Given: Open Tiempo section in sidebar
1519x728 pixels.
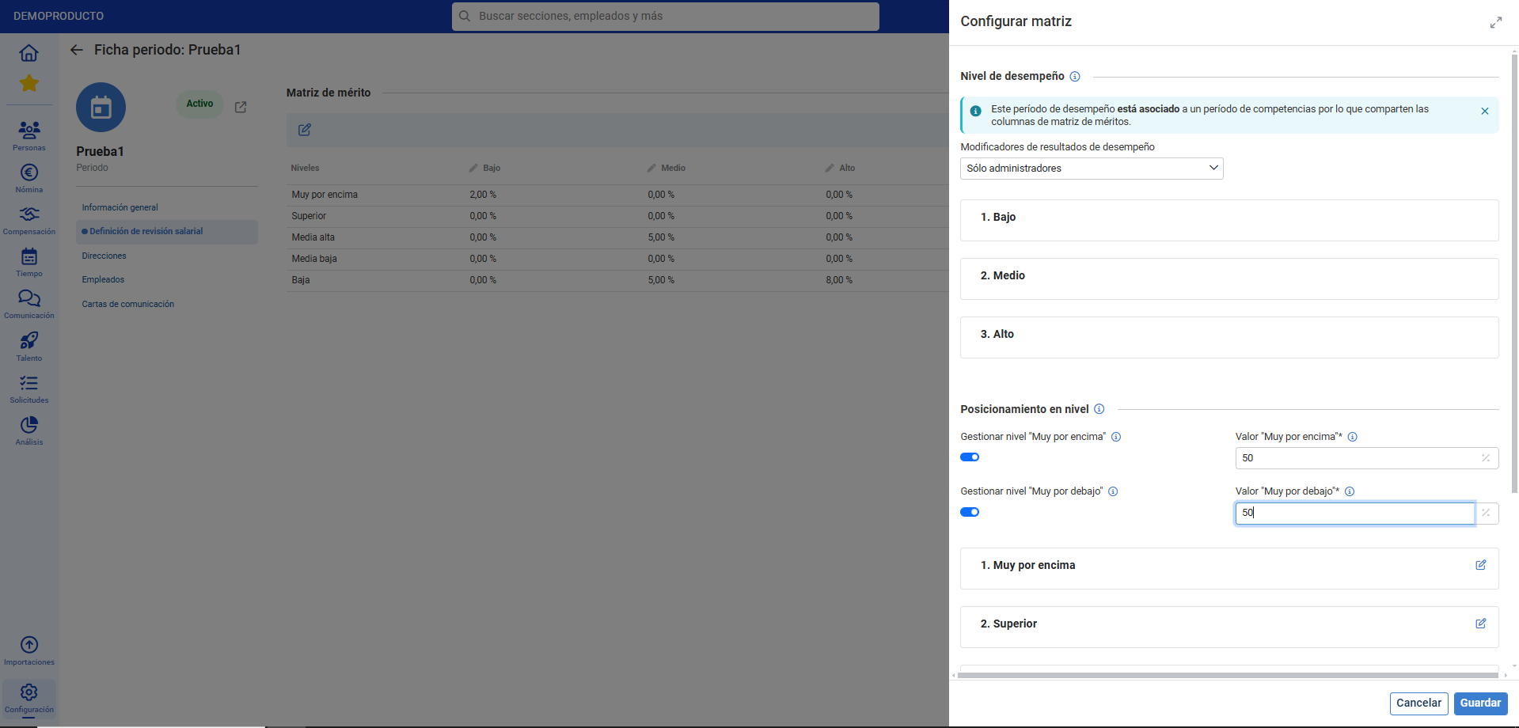Looking at the screenshot, I should (29, 262).
